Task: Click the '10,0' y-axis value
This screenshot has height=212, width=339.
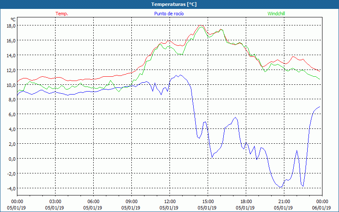Action: coord(11,85)
